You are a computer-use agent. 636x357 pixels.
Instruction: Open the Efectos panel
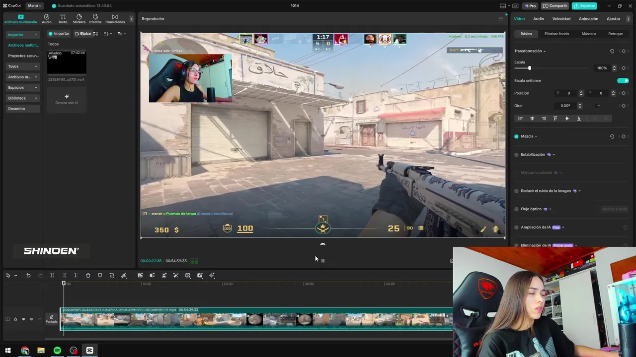[95, 19]
